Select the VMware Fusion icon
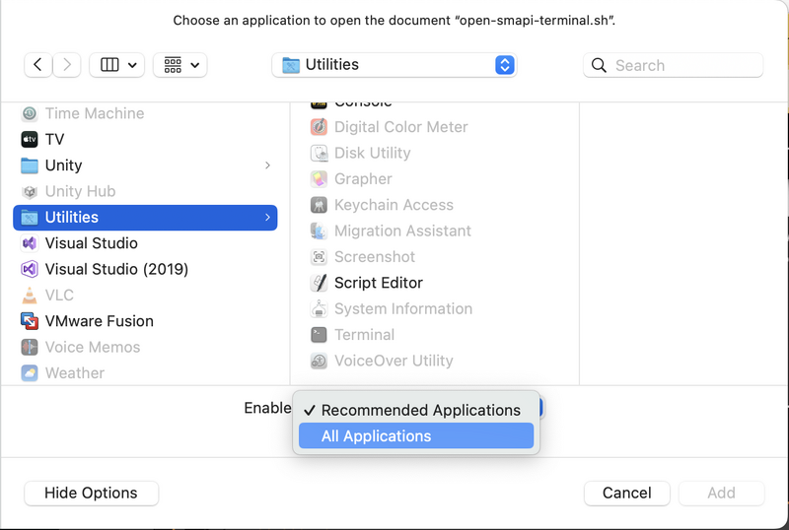Screen dimensions: 789x530 [30, 321]
